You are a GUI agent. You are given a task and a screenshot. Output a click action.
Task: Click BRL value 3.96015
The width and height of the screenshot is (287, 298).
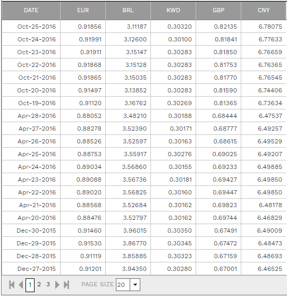(x=135, y=230)
